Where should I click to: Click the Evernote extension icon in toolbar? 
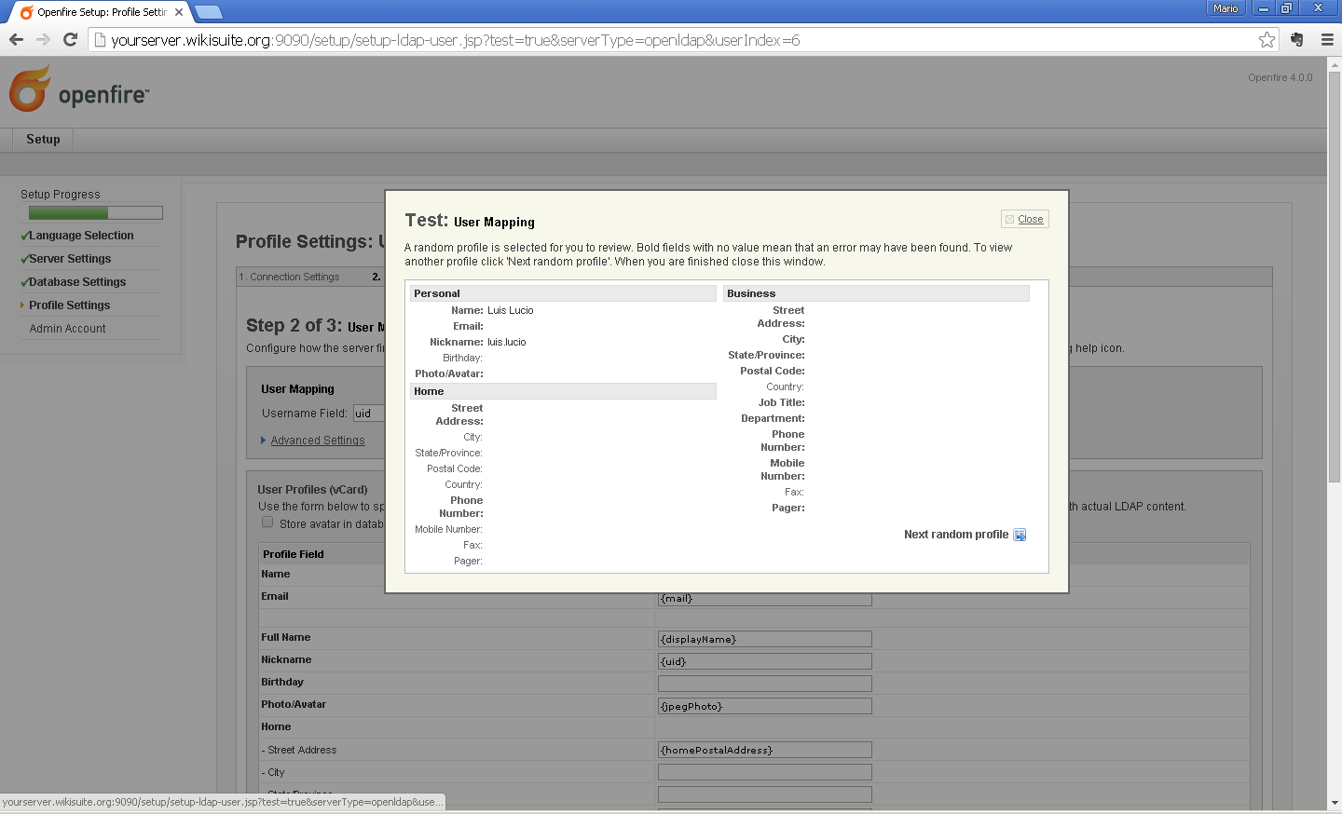point(1297,39)
